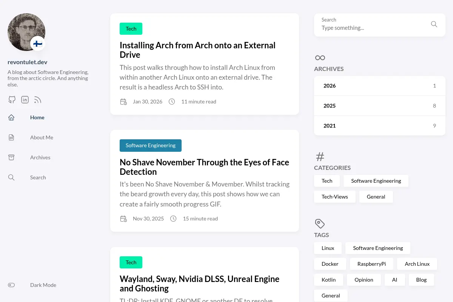Open the Archives menu item
This screenshot has height=302, width=453.
(x=40, y=157)
